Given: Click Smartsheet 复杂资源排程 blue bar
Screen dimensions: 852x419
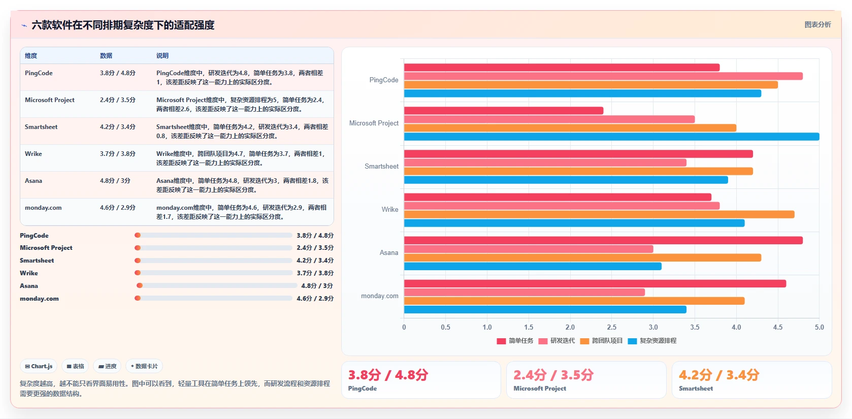Looking at the screenshot, I should [566, 180].
